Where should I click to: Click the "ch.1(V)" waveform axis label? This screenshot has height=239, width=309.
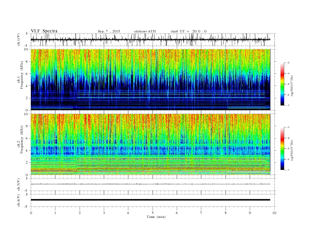(x=19, y=39)
